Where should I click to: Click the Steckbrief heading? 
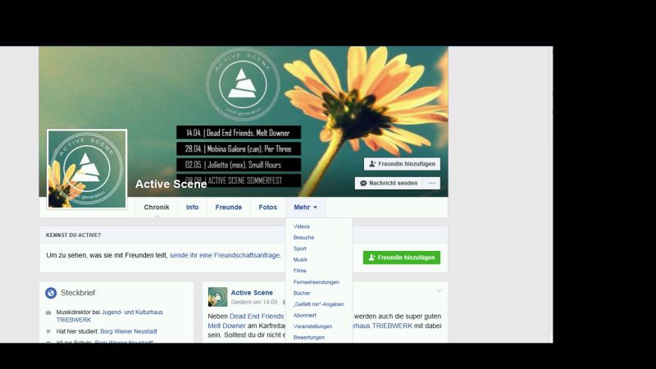click(x=78, y=293)
